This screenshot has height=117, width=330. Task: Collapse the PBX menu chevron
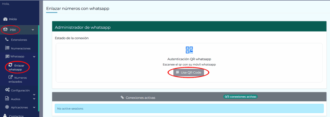(x=33, y=30)
